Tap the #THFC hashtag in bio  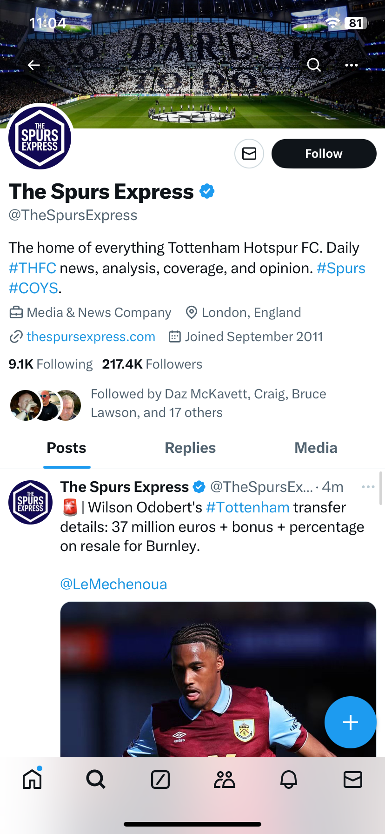click(33, 269)
